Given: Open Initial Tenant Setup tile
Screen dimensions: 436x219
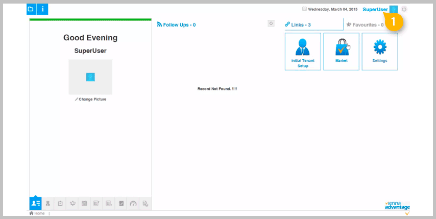Looking at the screenshot, I should (x=303, y=52).
